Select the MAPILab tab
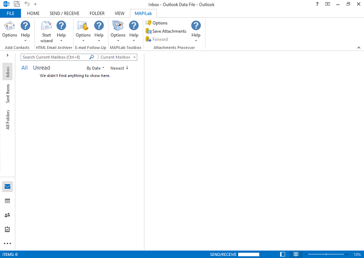The image size is (364, 258). (143, 13)
